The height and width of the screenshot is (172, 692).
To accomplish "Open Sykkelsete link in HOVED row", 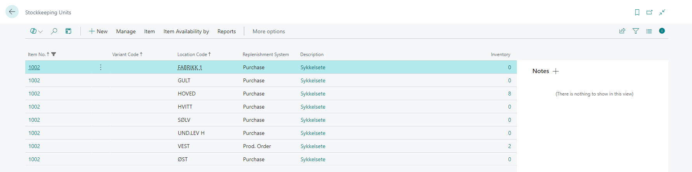I will (x=313, y=94).
